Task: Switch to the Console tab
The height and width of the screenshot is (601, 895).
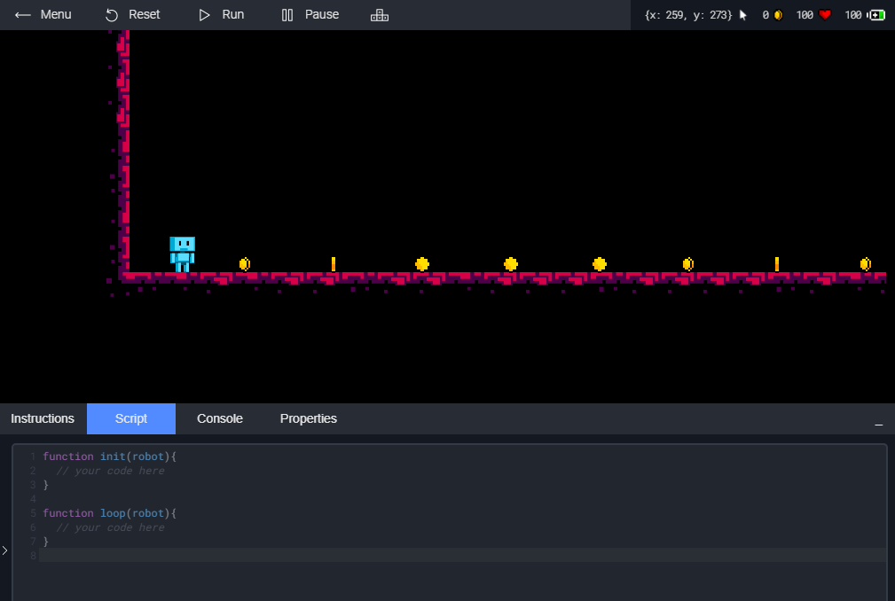Action: coord(220,418)
